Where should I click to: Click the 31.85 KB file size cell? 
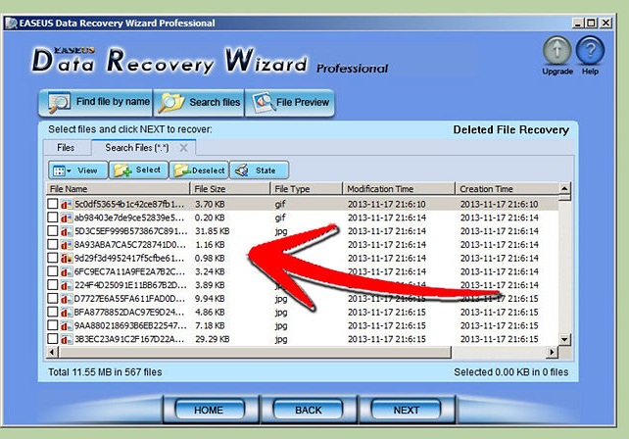pyautogui.click(x=213, y=231)
